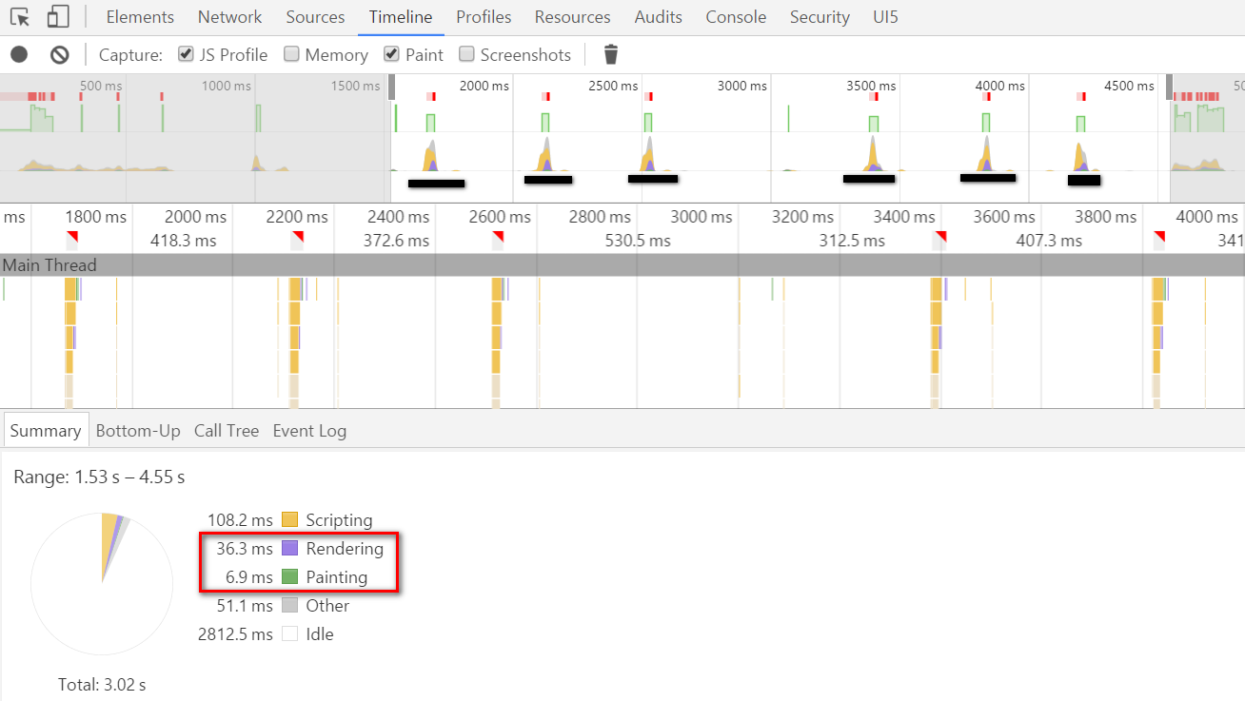Select the Timeline tab
1245x701 pixels.
[401, 17]
